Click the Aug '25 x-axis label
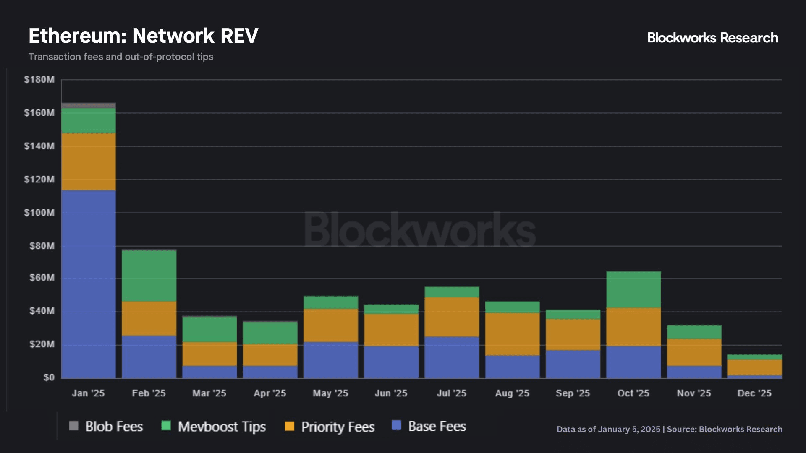 point(512,393)
